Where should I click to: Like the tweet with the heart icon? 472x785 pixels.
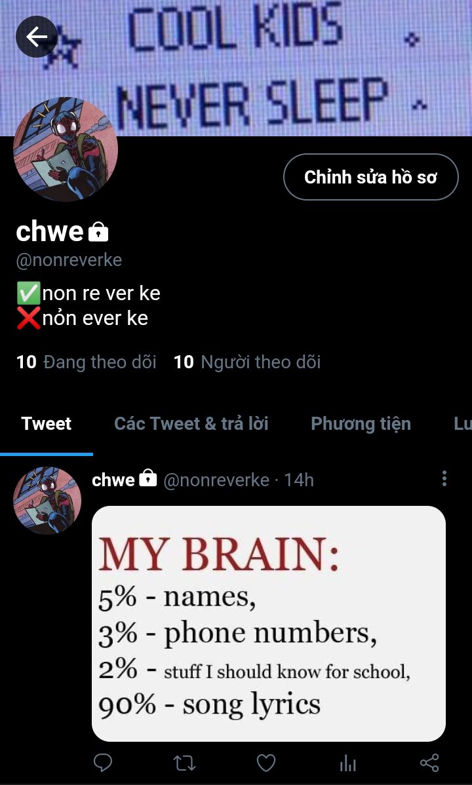(266, 763)
